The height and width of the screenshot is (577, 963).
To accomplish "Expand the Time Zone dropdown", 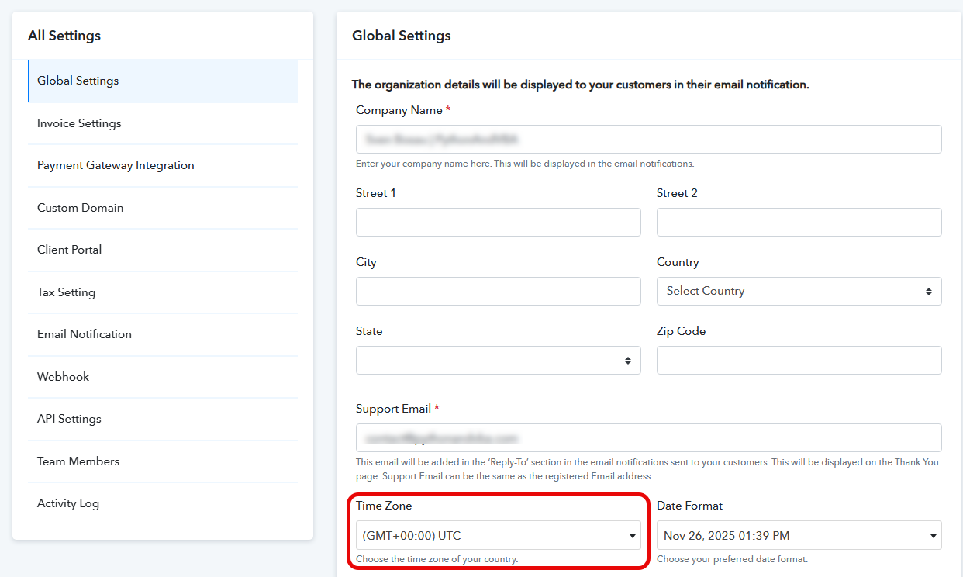I will (x=498, y=535).
